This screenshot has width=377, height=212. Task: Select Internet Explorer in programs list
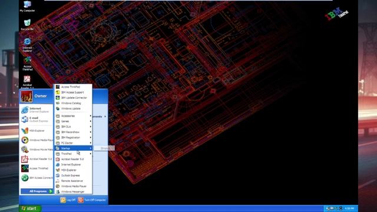tap(73, 165)
